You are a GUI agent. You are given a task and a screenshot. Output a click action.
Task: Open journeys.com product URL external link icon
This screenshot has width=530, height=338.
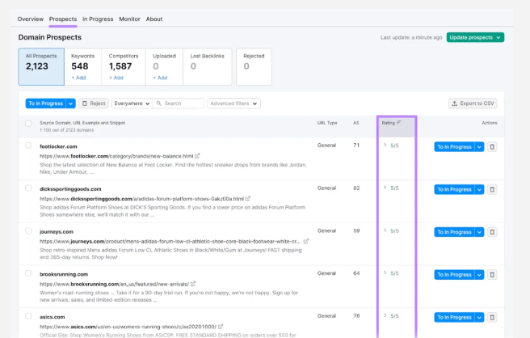point(306,241)
